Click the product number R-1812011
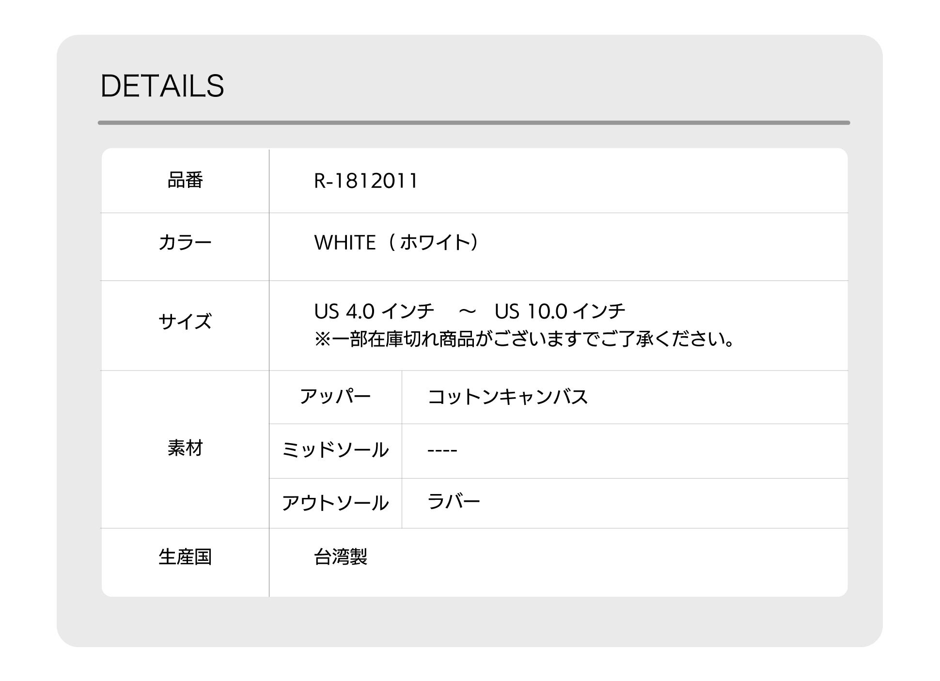940x681 pixels. [365, 181]
